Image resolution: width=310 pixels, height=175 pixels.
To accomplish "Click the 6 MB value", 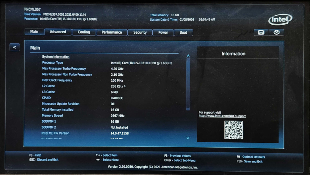I will 114,92.
